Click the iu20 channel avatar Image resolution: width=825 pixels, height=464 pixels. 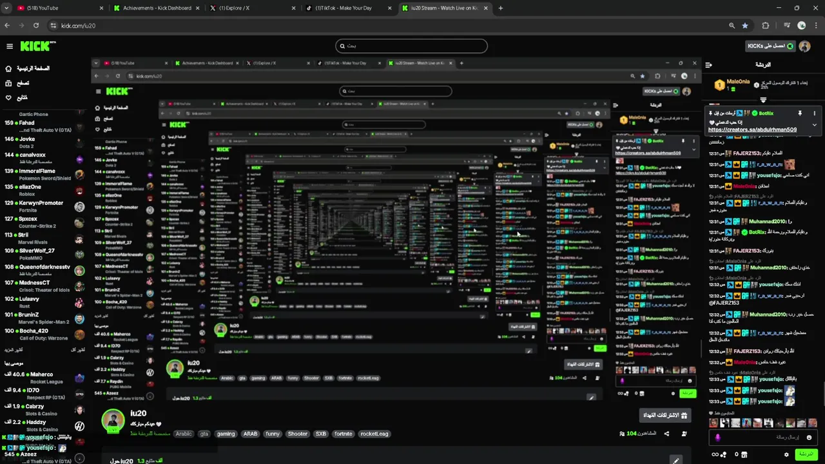tap(113, 421)
